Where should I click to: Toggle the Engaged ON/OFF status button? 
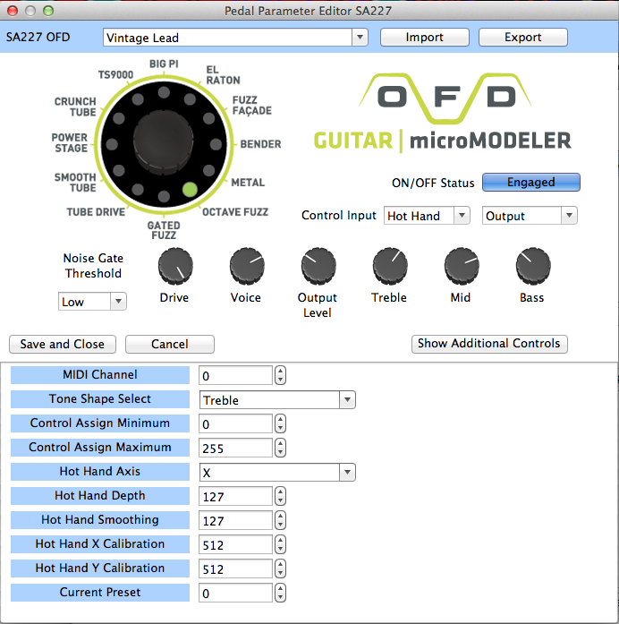[x=531, y=183]
